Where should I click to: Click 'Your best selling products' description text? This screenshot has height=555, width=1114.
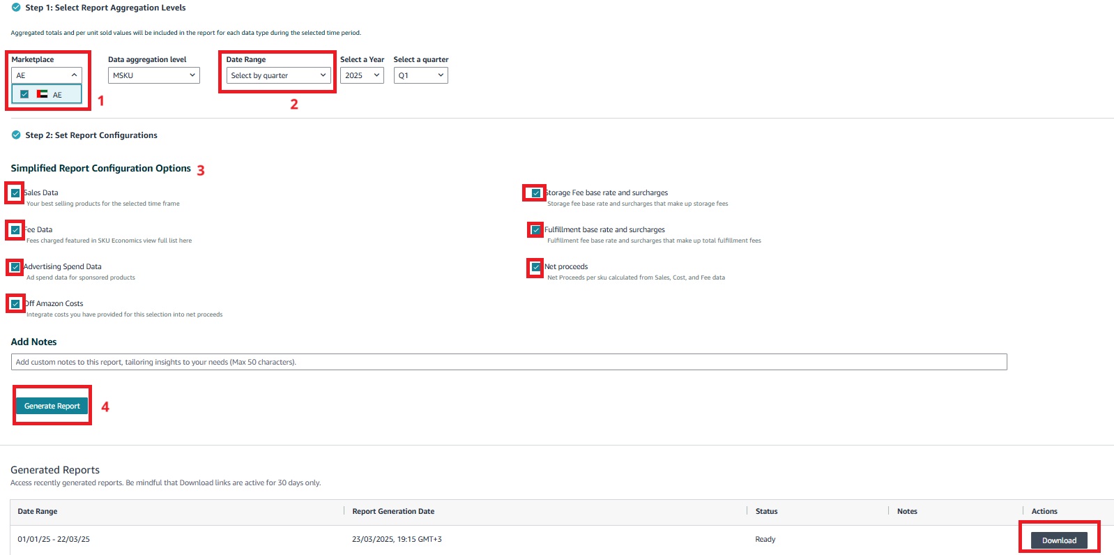[x=103, y=204]
